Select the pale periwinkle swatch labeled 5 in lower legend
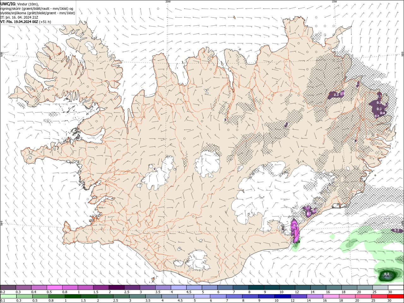The image size is (404, 303). tap(202, 296)
